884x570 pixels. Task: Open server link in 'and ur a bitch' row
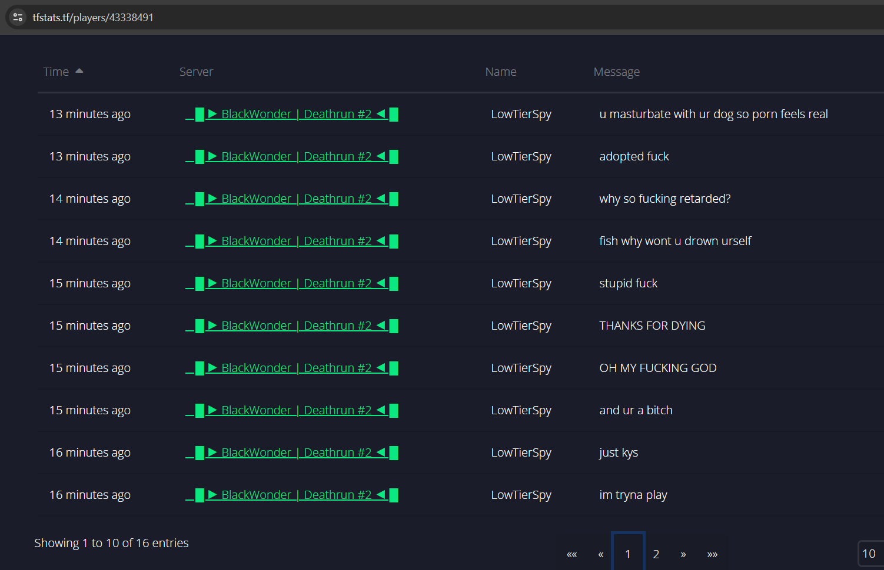292,410
